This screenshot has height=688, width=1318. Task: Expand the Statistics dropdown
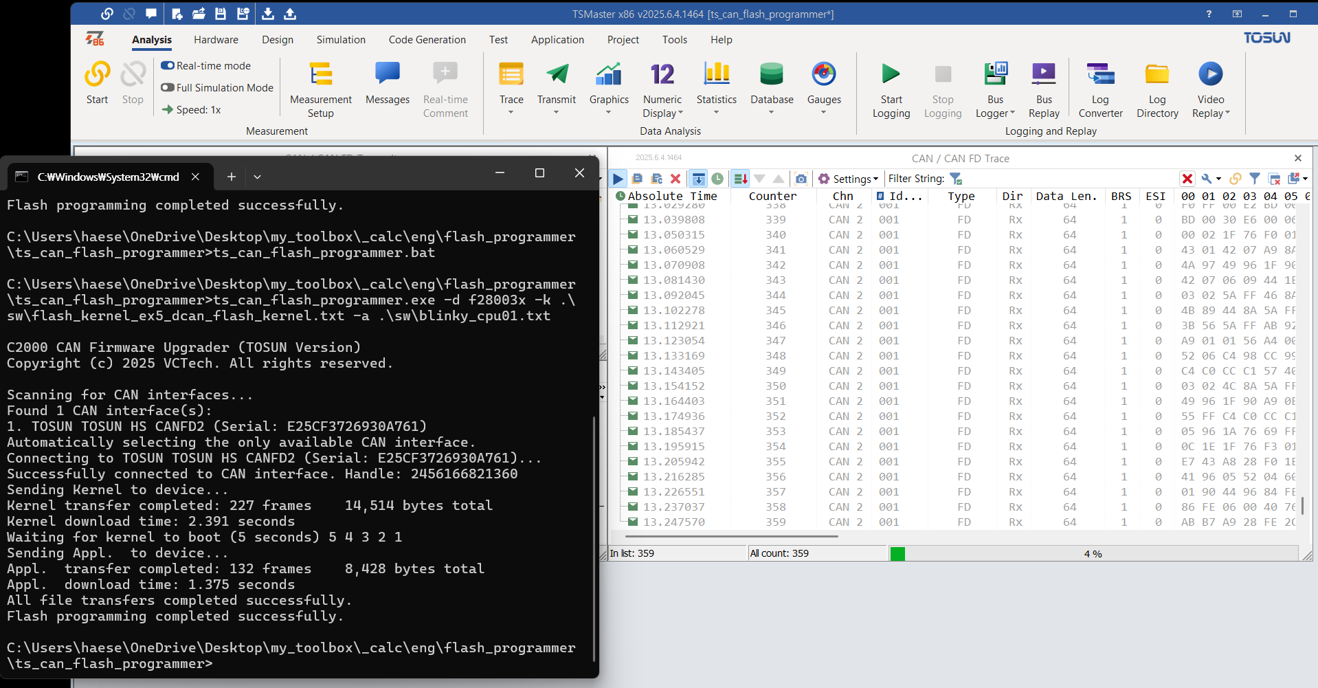pos(716,112)
